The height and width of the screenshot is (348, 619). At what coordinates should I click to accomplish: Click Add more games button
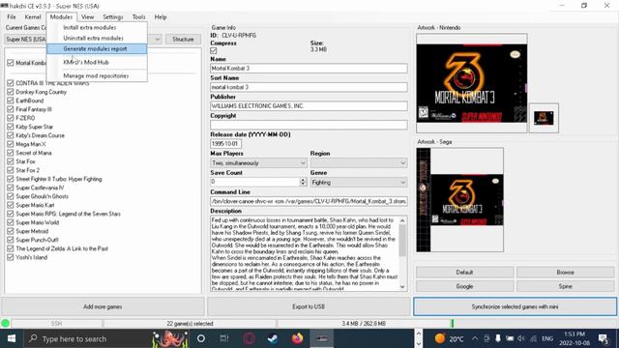pos(103,306)
